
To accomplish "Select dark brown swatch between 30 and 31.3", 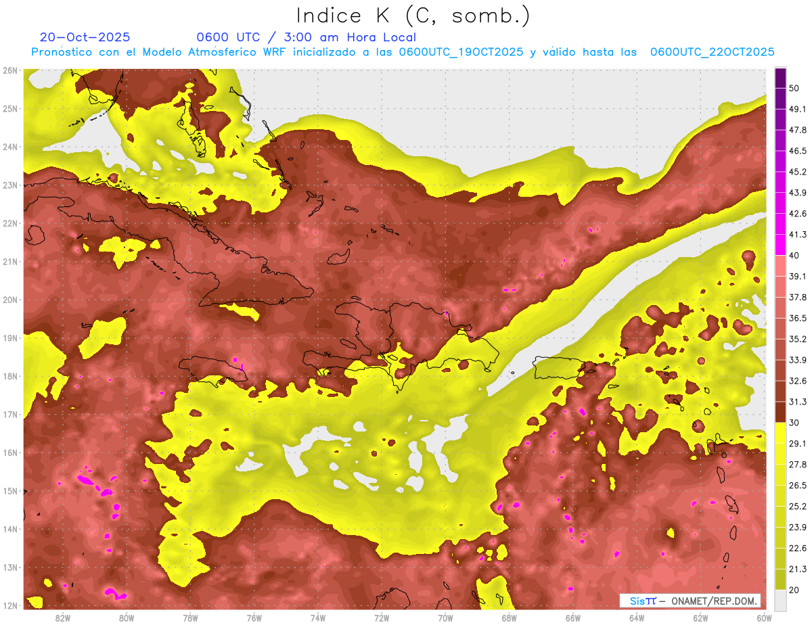I will pos(780,413).
